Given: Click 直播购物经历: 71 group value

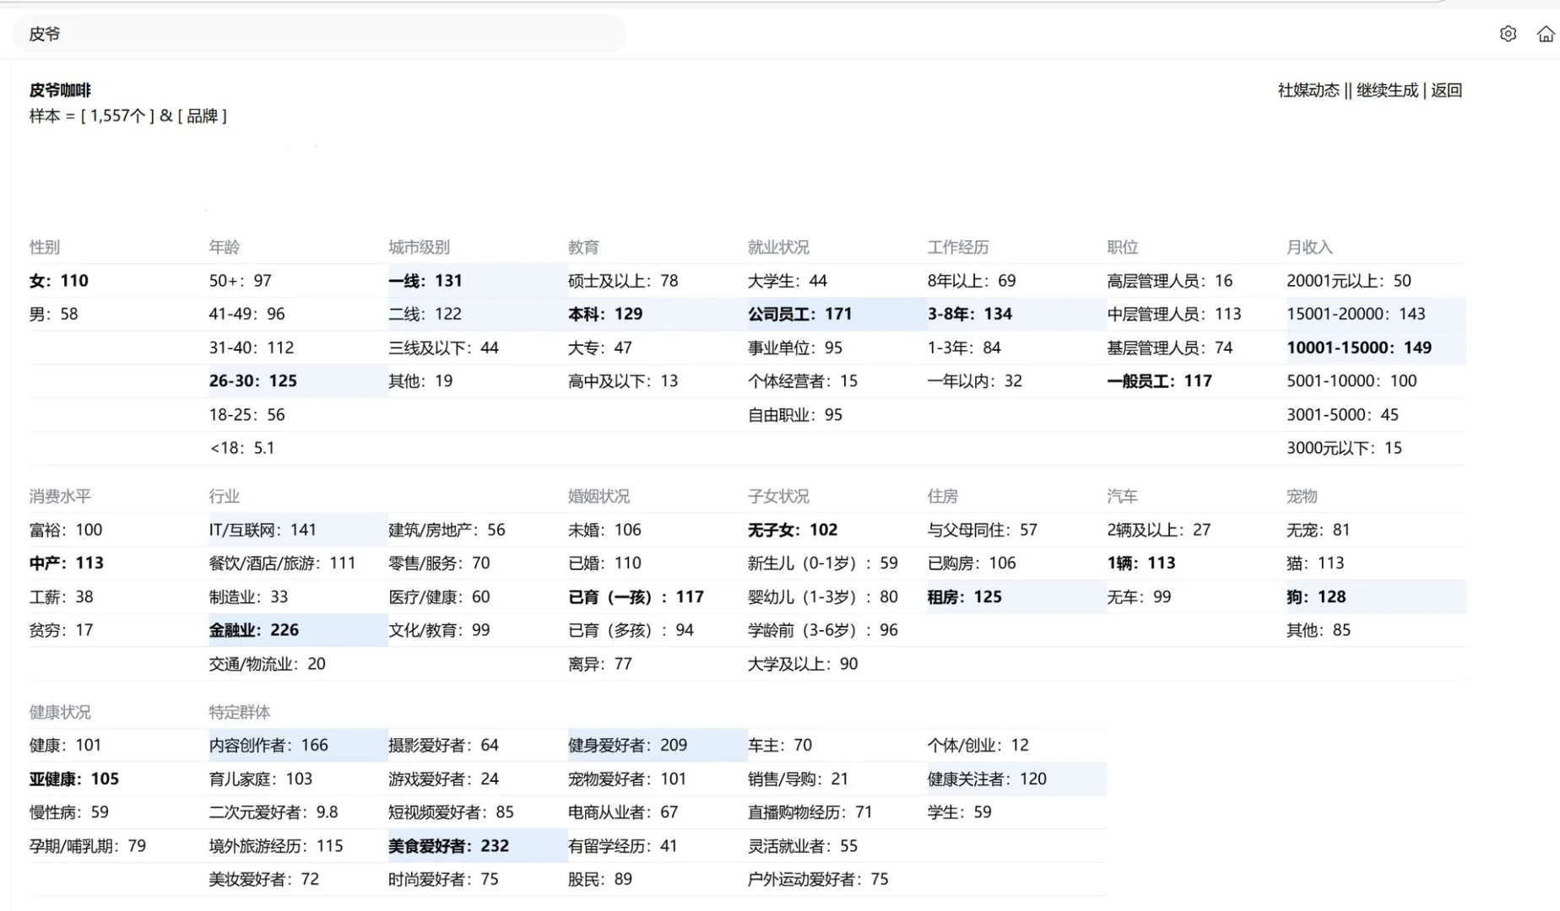Looking at the screenshot, I should click(x=810, y=812).
